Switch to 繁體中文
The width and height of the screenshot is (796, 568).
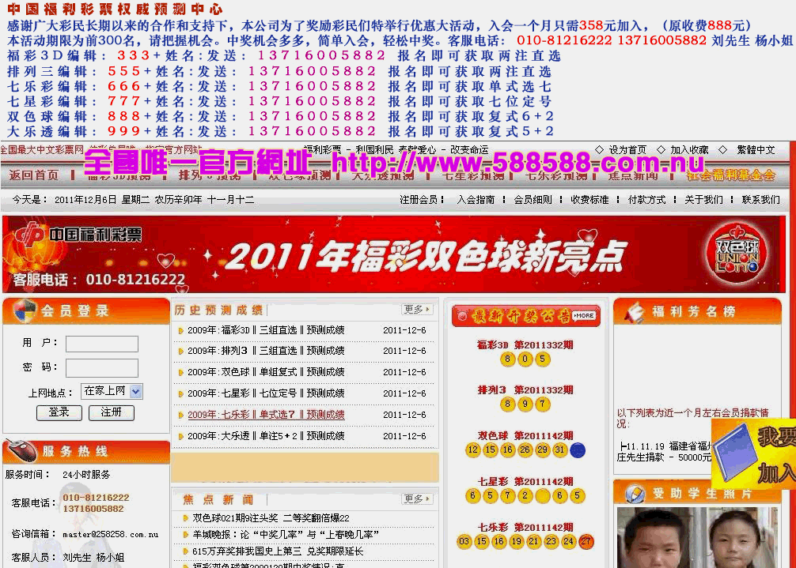[x=756, y=150]
